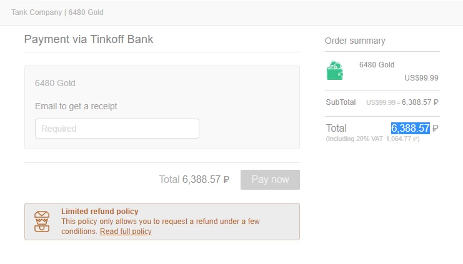Screen dimensions: 463x264
Task: Click the highlighted 6,388.57 total amount
Action: 411,128
